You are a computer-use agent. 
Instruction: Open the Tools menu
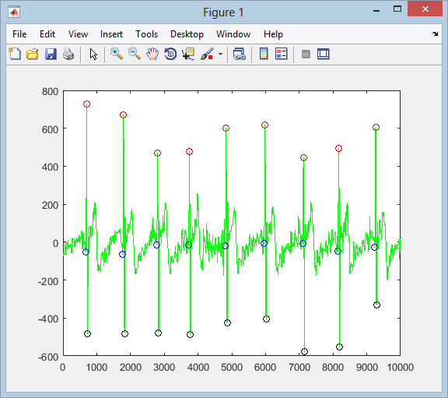146,34
